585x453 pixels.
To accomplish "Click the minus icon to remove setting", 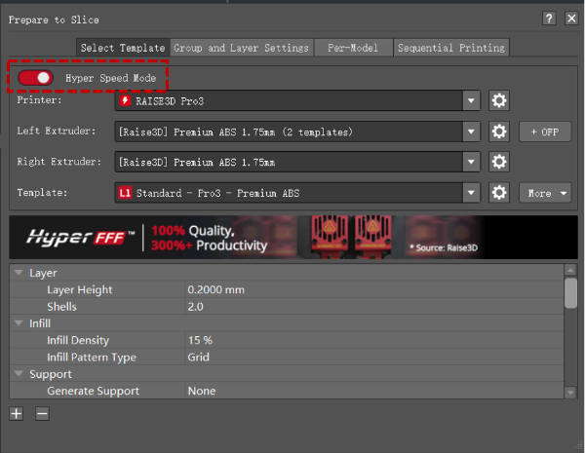I will pyautogui.click(x=42, y=413).
